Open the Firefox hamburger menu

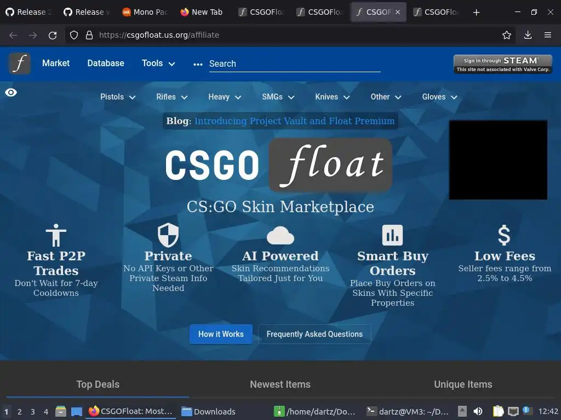pyautogui.click(x=548, y=35)
